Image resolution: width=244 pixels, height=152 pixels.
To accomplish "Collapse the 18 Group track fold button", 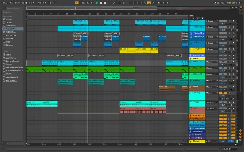I will (x=191, y=93).
